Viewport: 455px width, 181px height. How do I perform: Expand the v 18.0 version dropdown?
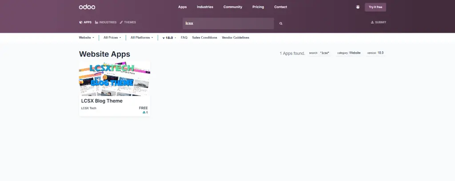[169, 38]
